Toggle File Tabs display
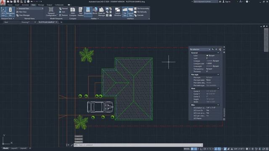 (125, 12)
